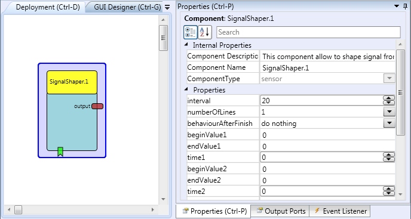
Task: Switch to Categorized property view icon
Action: [x=191, y=32]
